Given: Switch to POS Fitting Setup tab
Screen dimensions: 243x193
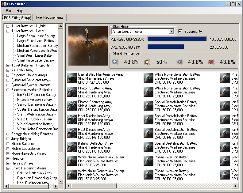Looking at the screenshot, I should click(17, 18).
